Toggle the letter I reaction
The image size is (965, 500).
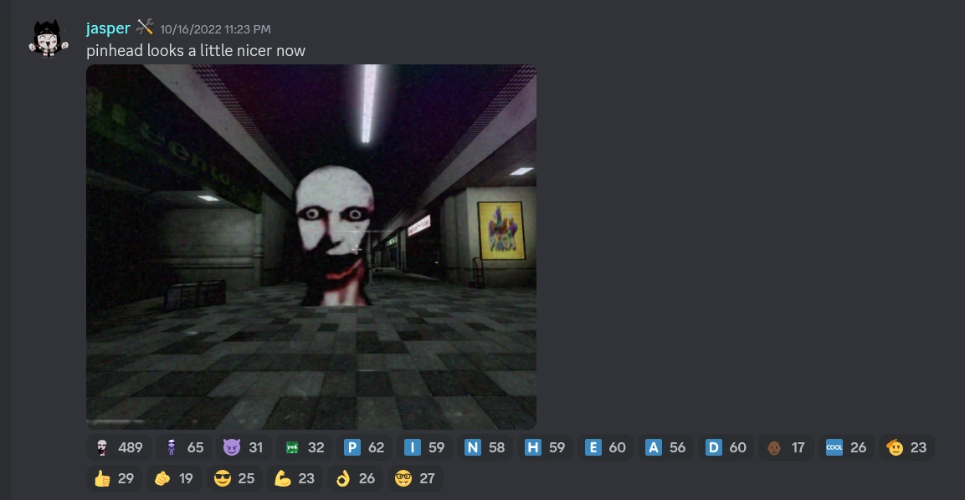[x=424, y=447]
